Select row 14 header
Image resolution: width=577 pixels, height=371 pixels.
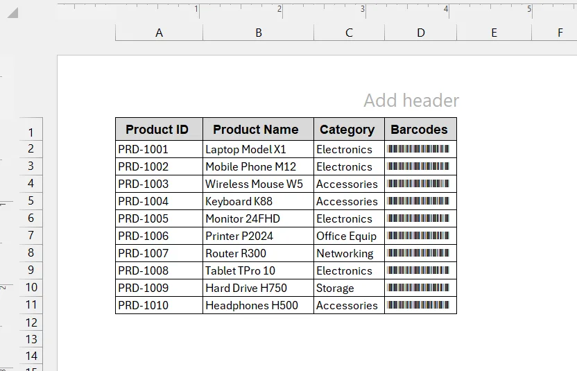coord(31,356)
